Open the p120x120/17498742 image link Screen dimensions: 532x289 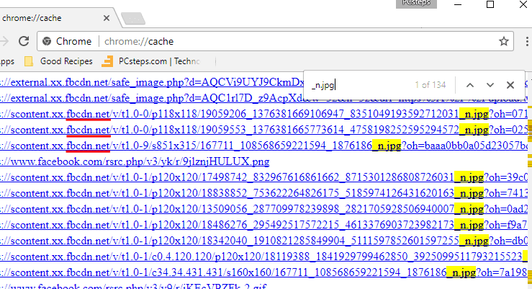tap(264, 177)
